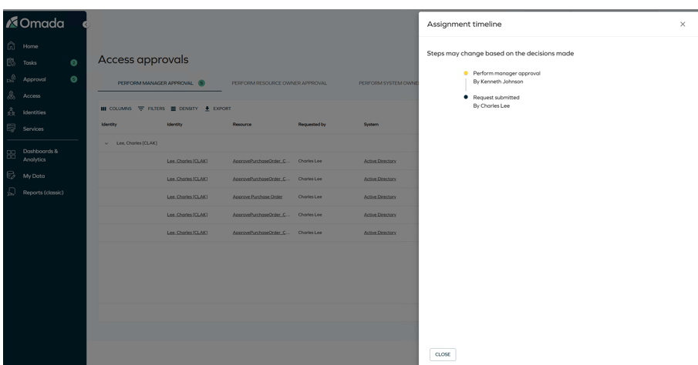Open Reports (classic) menu item

(42, 192)
